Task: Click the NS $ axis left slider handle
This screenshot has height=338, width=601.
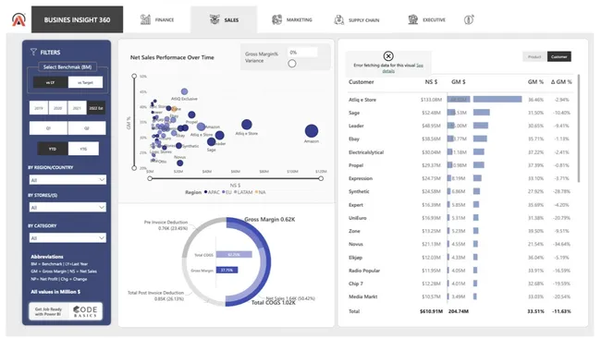Action: pyautogui.click(x=150, y=178)
